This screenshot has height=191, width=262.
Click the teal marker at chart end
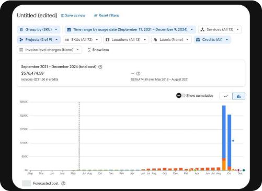[244, 170]
